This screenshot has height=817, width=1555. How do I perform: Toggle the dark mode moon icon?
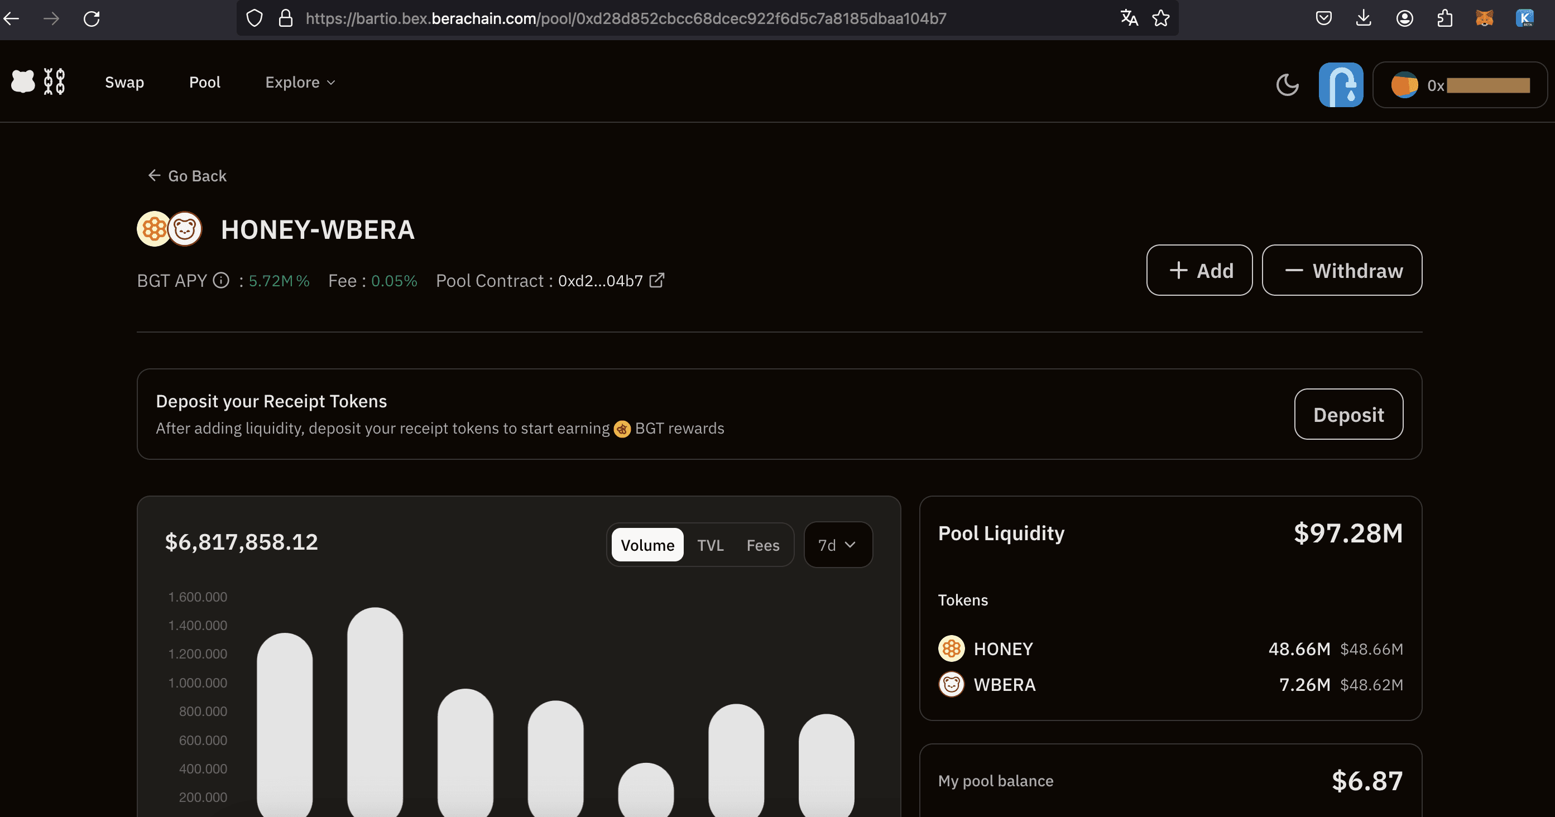click(x=1287, y=84)
